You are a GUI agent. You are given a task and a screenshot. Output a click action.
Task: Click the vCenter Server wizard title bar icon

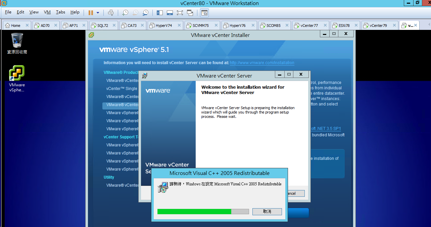tap(144, 76)
